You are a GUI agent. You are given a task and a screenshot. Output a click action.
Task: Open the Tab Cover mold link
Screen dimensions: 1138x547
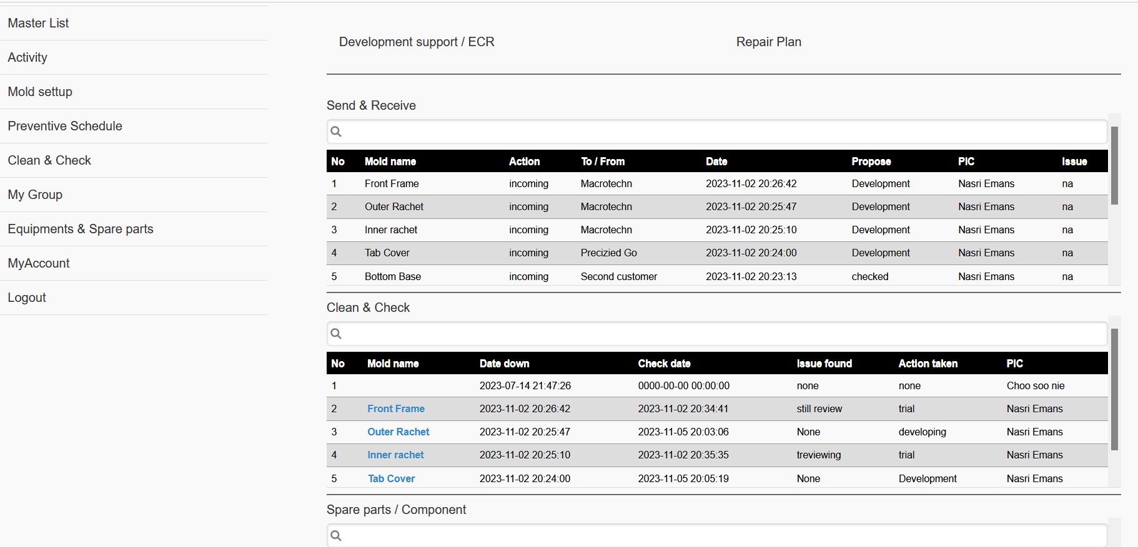pyautogui.click(x=391, y=478)
